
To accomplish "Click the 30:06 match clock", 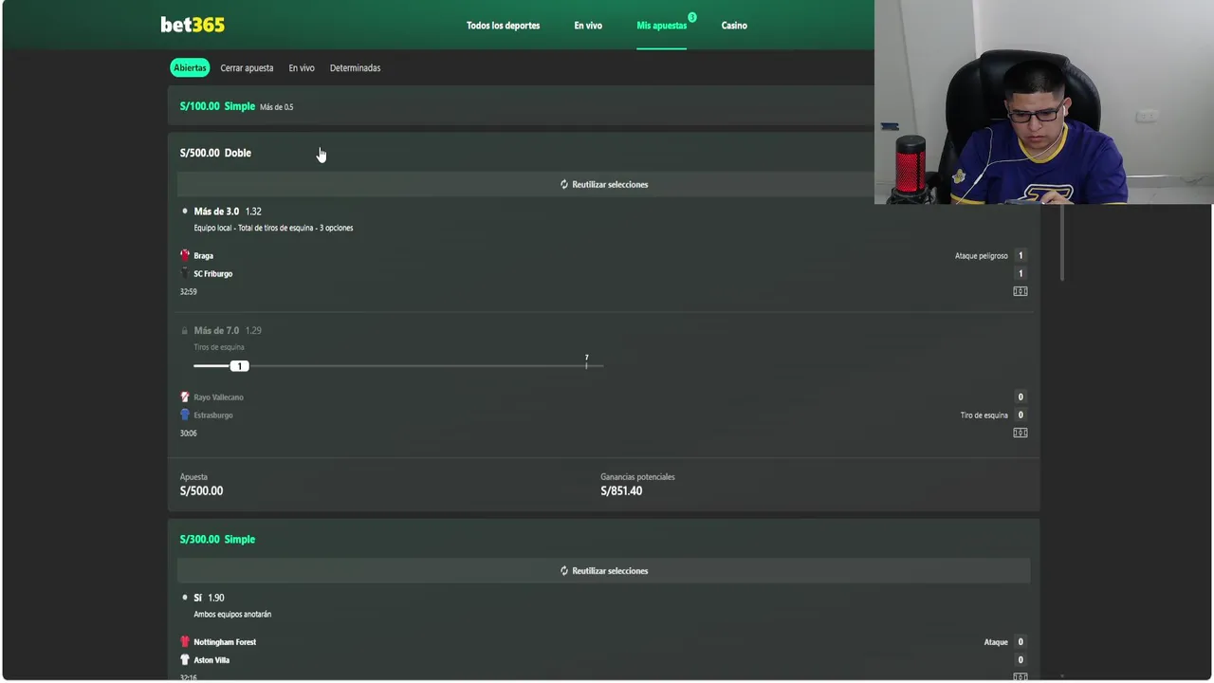I will coord(188,433).
